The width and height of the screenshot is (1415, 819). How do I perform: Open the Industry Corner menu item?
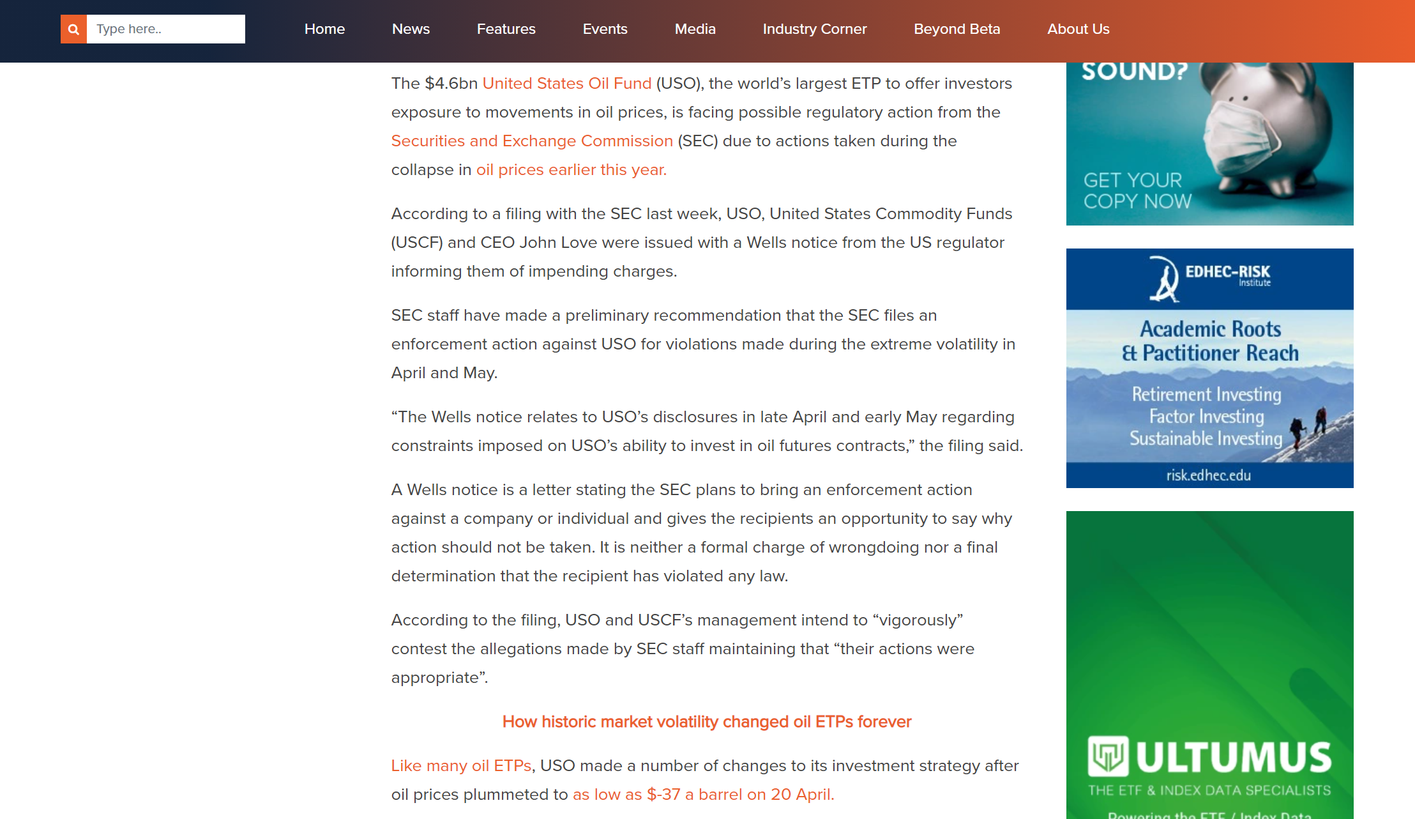[x=815, y=29]
